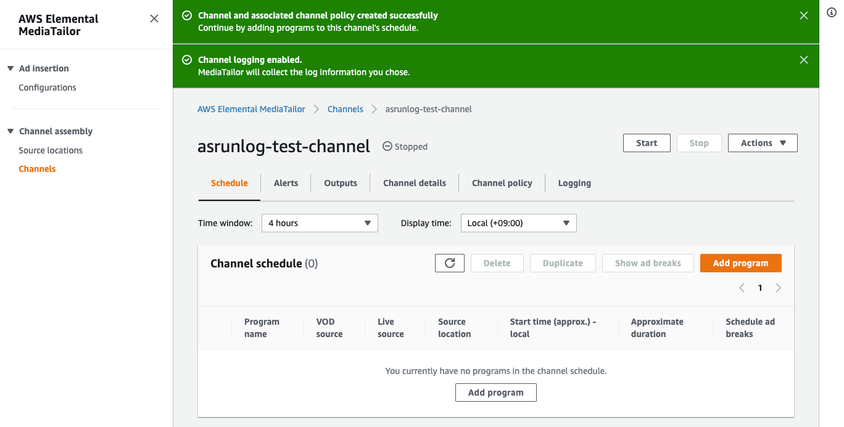Go to previous schedule page
This screenshot has width=844, height=427.
[x=742, y=288]
